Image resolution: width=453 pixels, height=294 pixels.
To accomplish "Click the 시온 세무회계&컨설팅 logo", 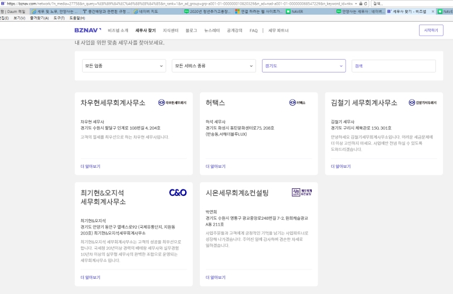I will 302,192.
